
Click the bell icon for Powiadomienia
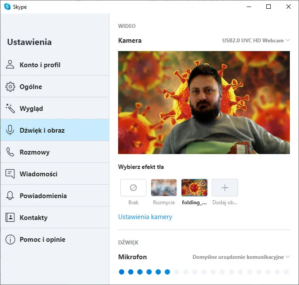coord(10,196)
